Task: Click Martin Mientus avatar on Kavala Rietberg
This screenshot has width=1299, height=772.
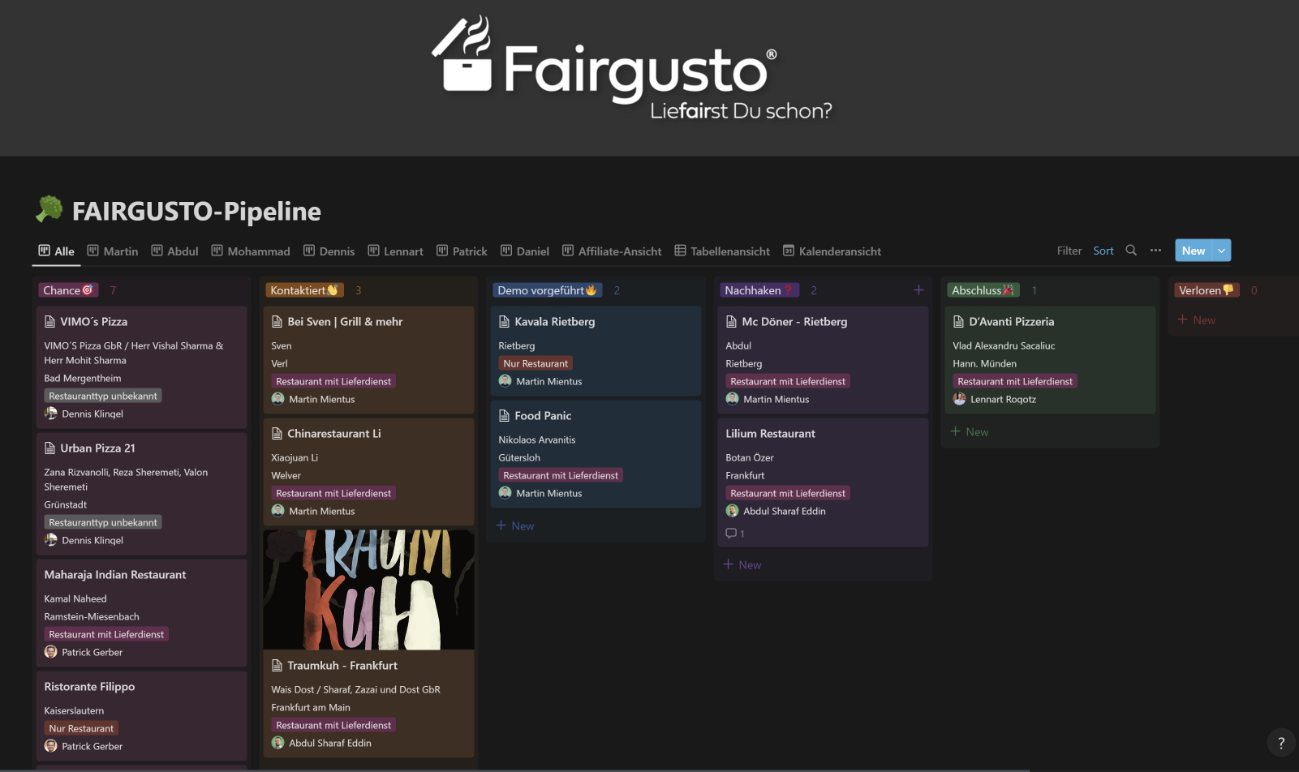Action: 505,381
